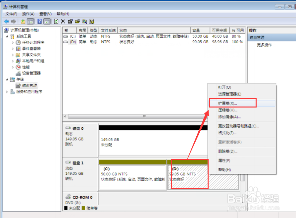Click the Open folder toolbar icon
Viewport: 296px width, 218px height.
[77, 21]
